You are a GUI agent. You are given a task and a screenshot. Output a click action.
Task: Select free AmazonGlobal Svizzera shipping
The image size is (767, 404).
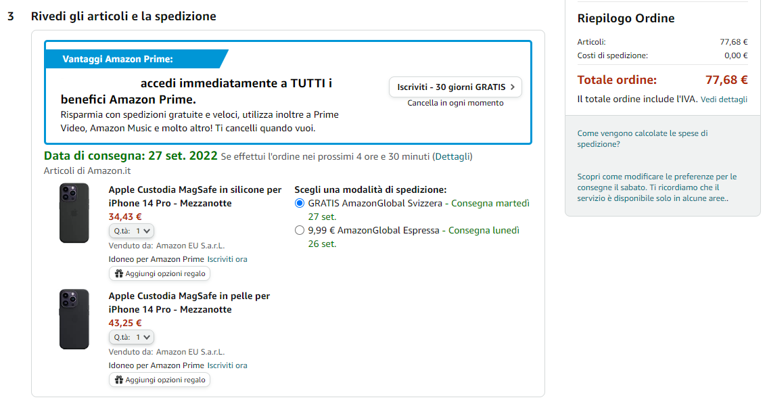tap(300, 203)
